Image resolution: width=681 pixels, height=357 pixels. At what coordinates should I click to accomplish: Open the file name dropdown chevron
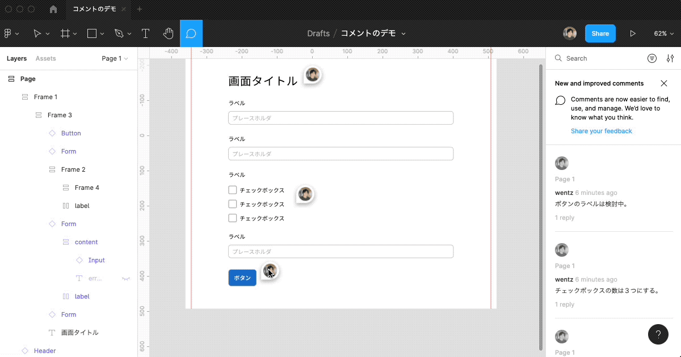pyautogui.click(x=403, y=33)
